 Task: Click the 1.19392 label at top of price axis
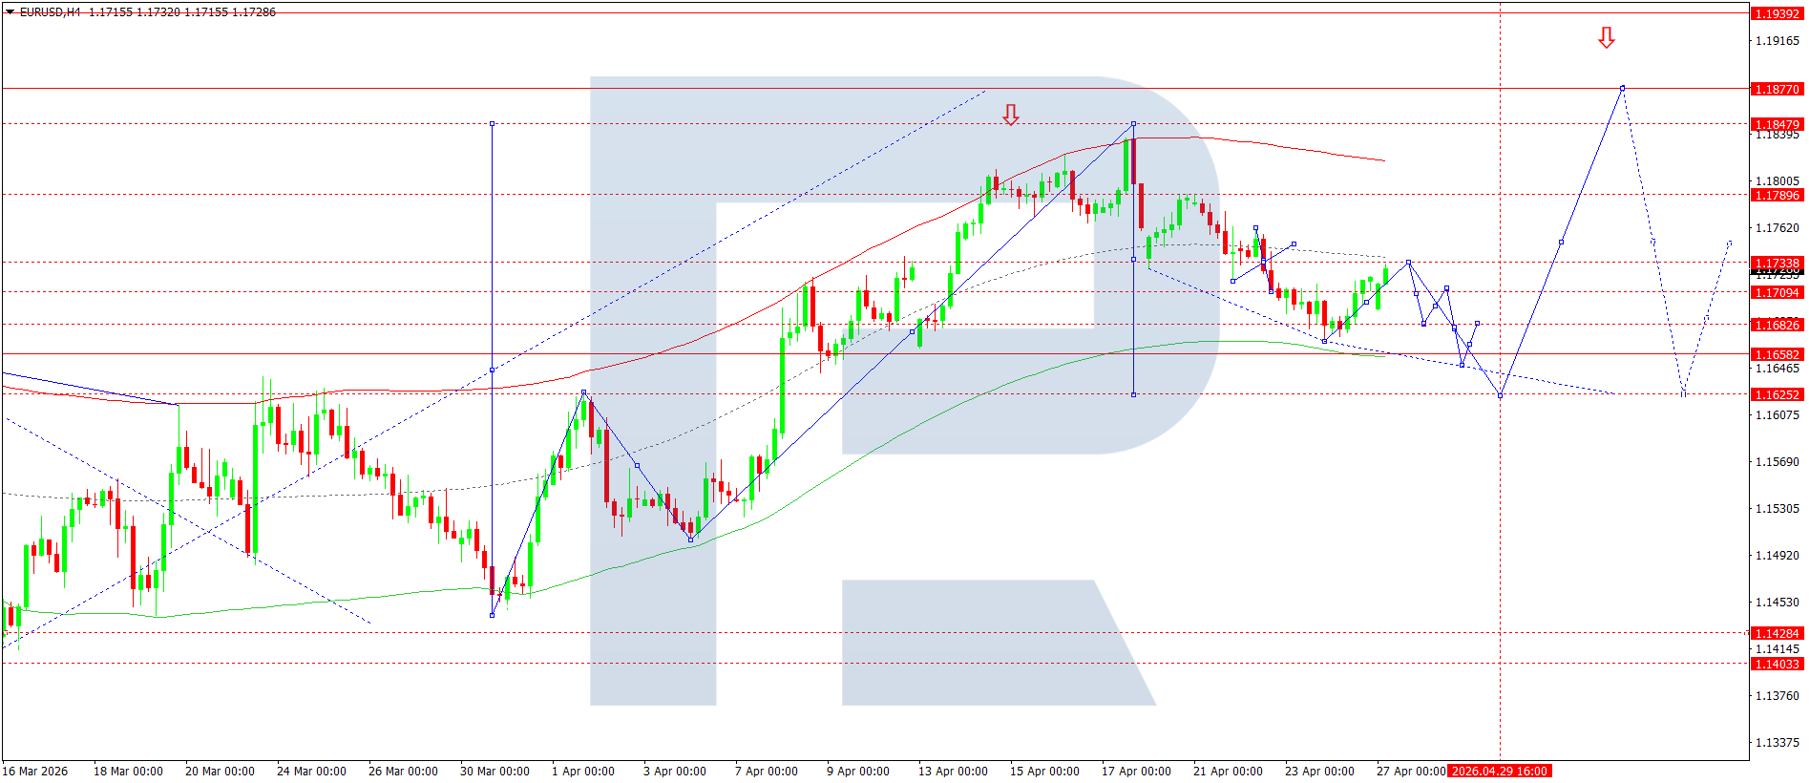click(1776, 13)
